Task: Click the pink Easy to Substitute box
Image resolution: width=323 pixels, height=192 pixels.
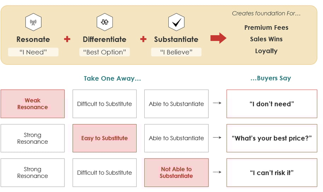Action: (104, 138)
